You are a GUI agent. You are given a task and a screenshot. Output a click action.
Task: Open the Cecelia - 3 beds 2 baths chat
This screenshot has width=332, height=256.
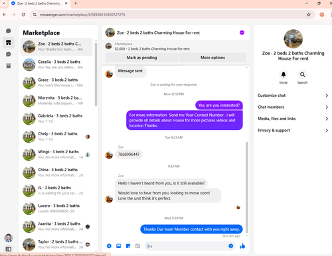pyautogui.click(x=56, y=64)
